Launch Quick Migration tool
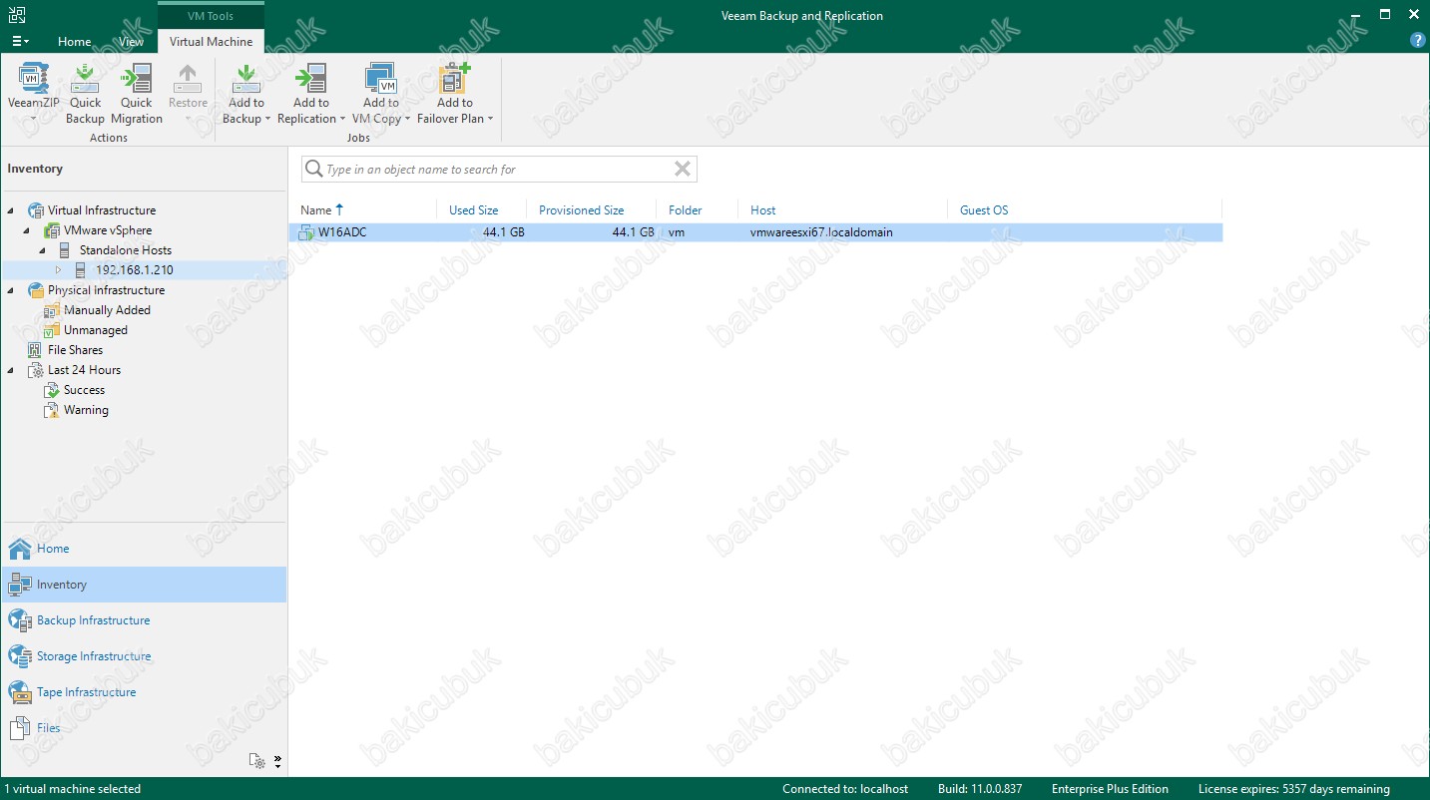Image resolution: width=1430 pixels, height=800 pixels. pos(136,94)
